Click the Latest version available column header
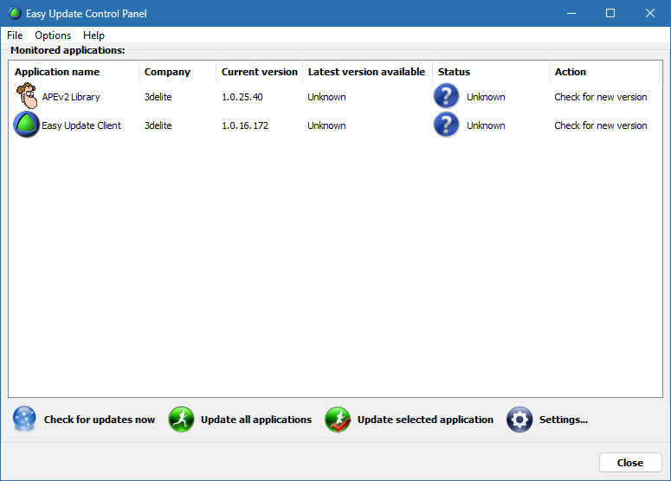 point(367,72)
